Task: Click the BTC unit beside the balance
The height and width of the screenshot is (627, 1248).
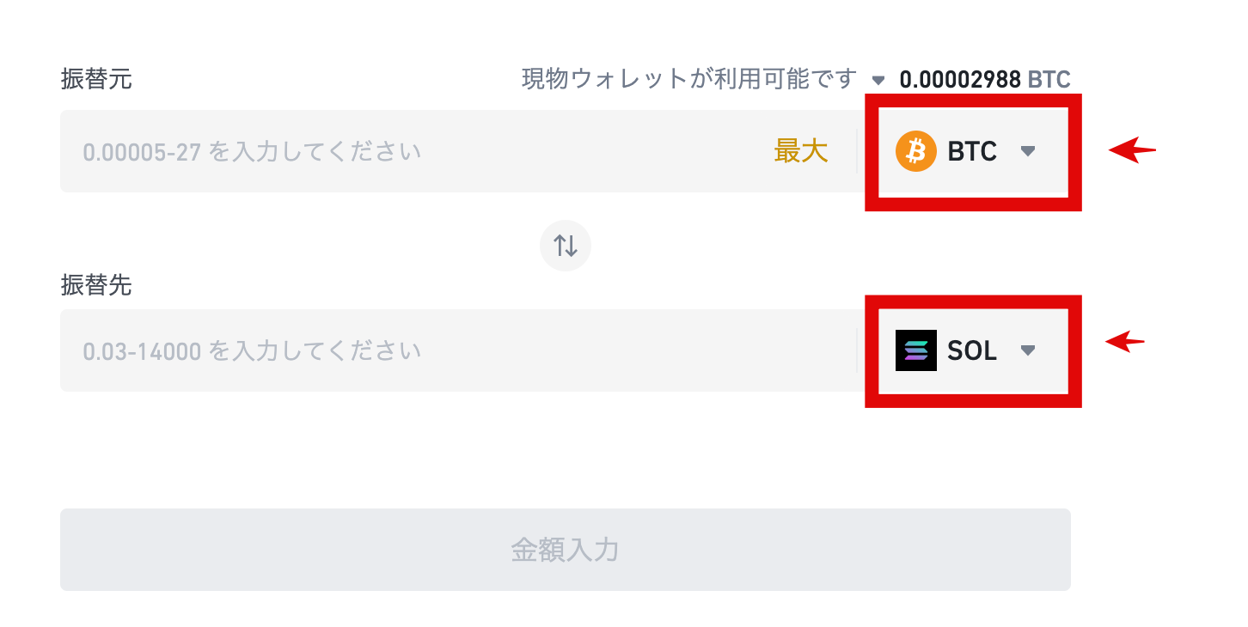Action: click(1049, 80)
